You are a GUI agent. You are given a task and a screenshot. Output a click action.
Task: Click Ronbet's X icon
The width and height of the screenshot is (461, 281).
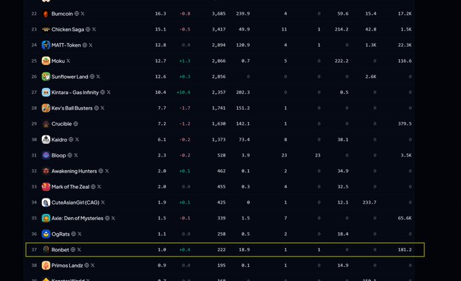click(79, 250)
